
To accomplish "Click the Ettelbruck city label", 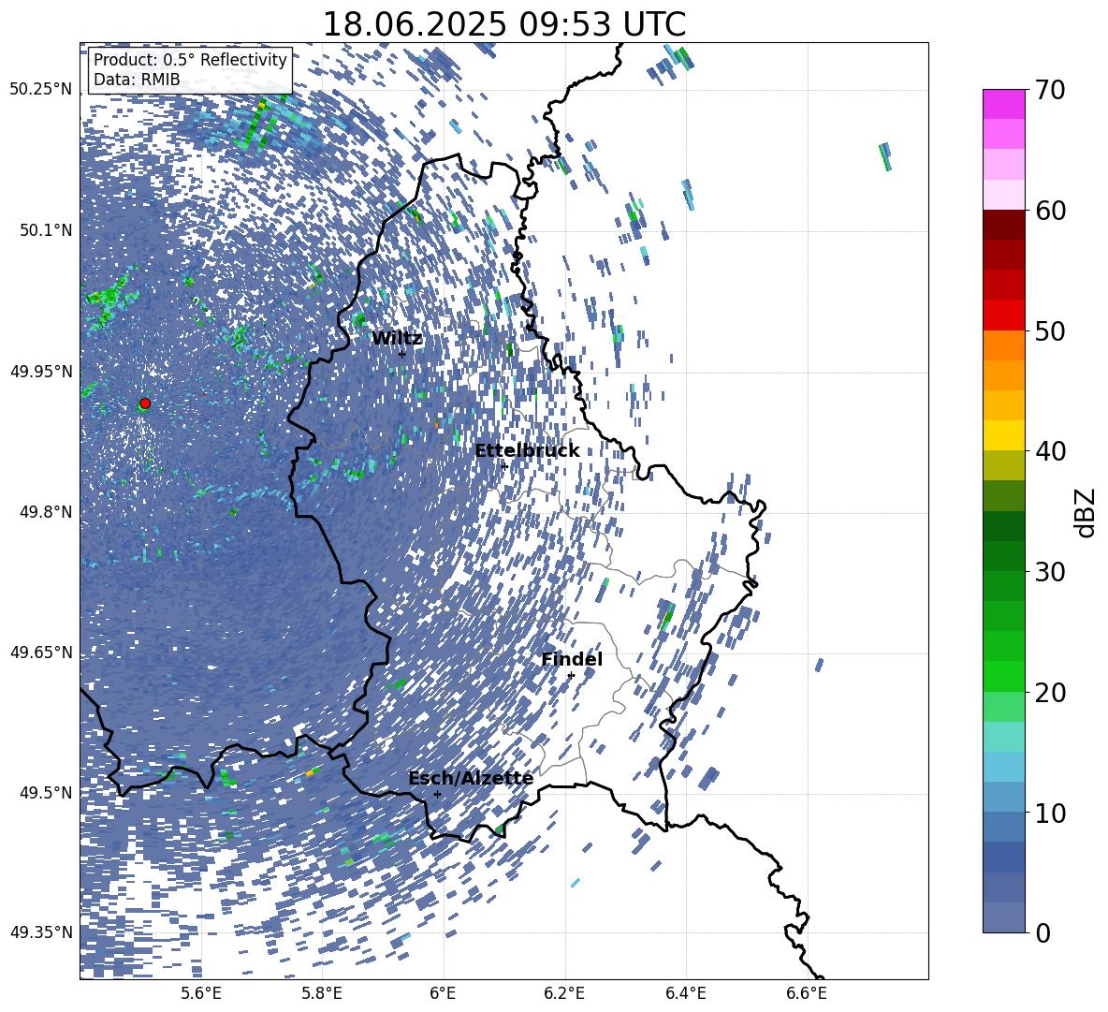I will coord(527,451).
